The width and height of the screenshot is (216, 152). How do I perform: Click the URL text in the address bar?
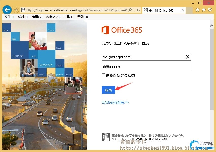click(x=76, y=10)
